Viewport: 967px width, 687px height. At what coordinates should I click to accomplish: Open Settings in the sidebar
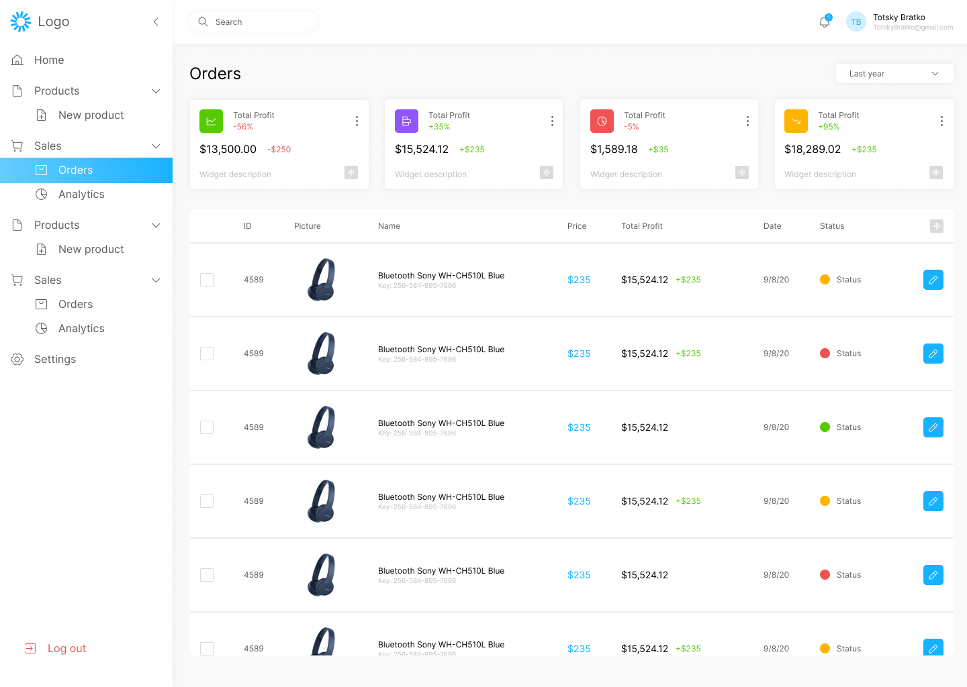(x=55, y=360)
